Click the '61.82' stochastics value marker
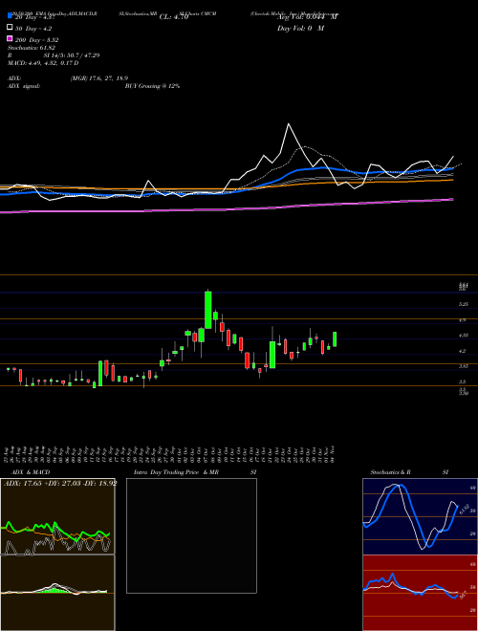Image resolution: width=478 pixels, height=631 pixels. click(464, 509)
